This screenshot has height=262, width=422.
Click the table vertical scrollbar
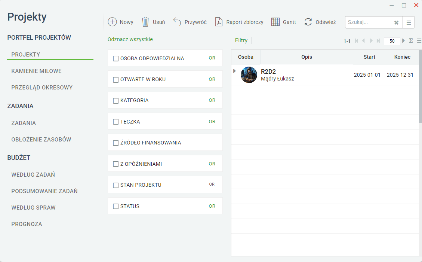tap(421, 86)
